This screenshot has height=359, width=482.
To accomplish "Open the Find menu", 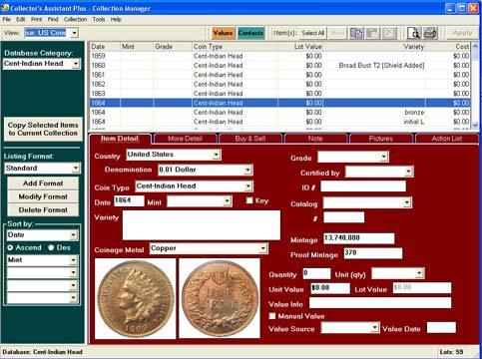I will click(x=53, y=19).
